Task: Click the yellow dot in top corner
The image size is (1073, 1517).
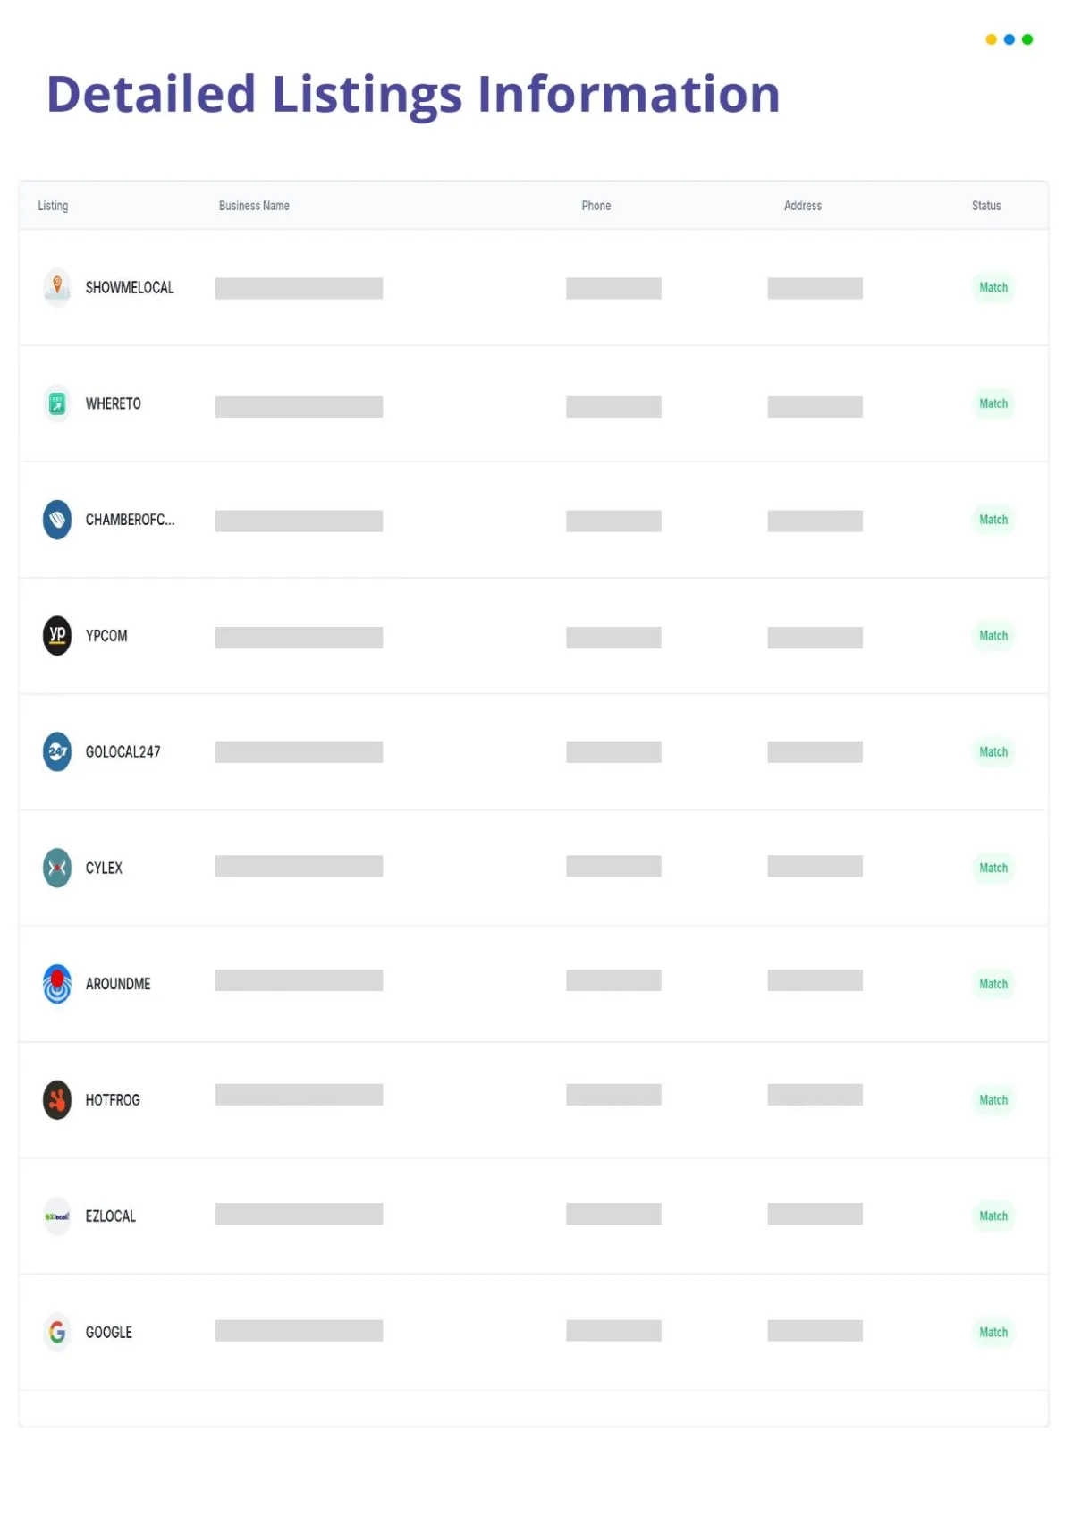Action: click(991, 39)
